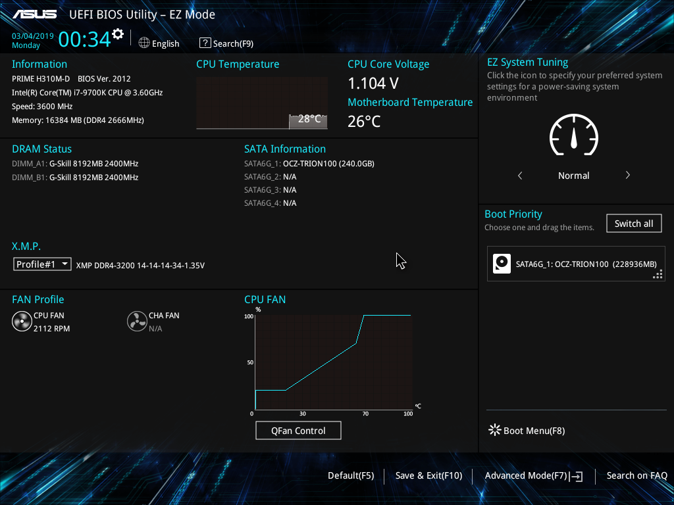Open Search(F9)
The height and width of the screenshot is (505, 674).
(233, 43)
